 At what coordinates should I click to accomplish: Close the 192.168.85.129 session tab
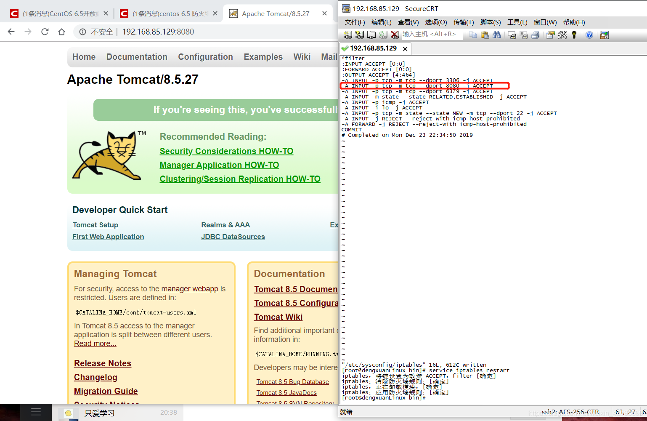pyautogui.click(x=405, y=49)
